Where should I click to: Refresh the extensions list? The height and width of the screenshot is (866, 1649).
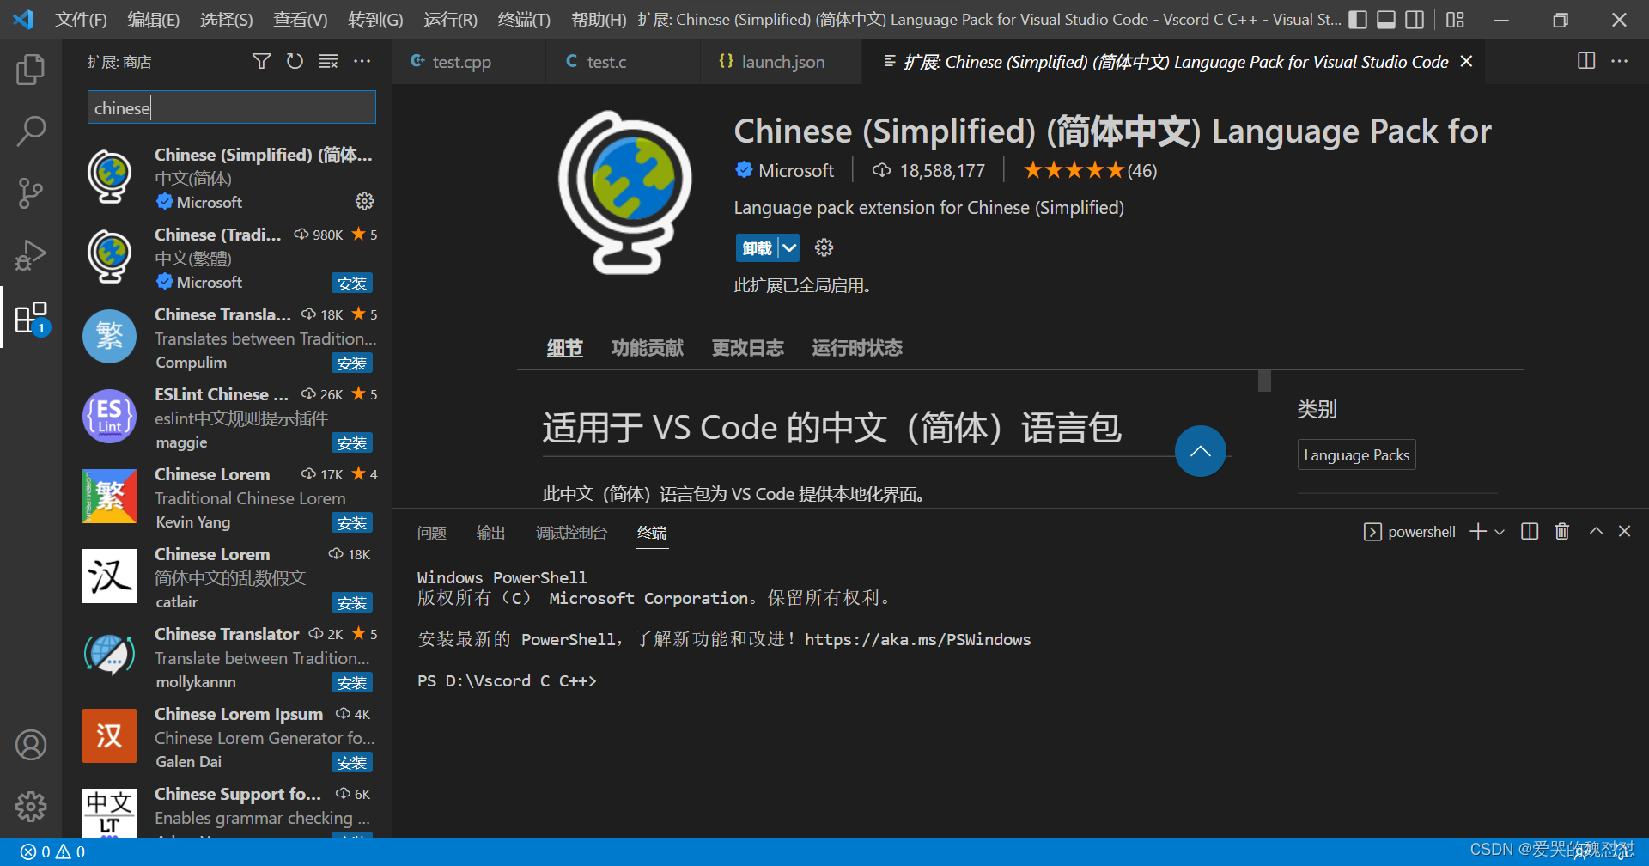[x=295, y=61]
